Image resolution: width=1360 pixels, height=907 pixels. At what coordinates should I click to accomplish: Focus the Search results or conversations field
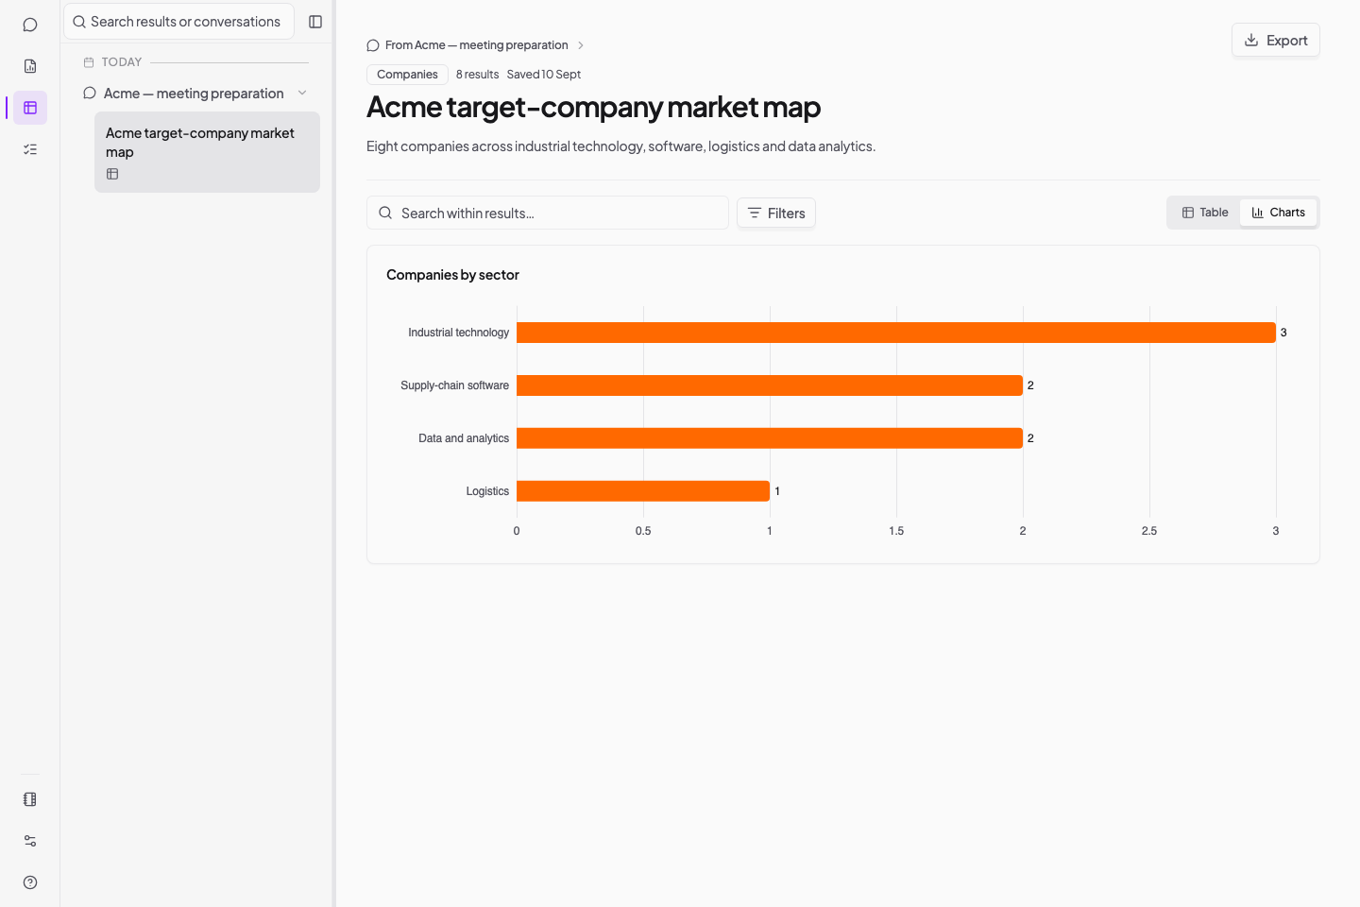click(178, 22)
